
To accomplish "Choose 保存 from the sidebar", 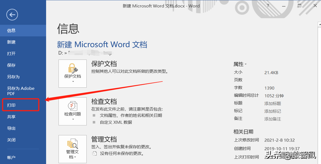I will pyautogui.click(x=23, y=65).
